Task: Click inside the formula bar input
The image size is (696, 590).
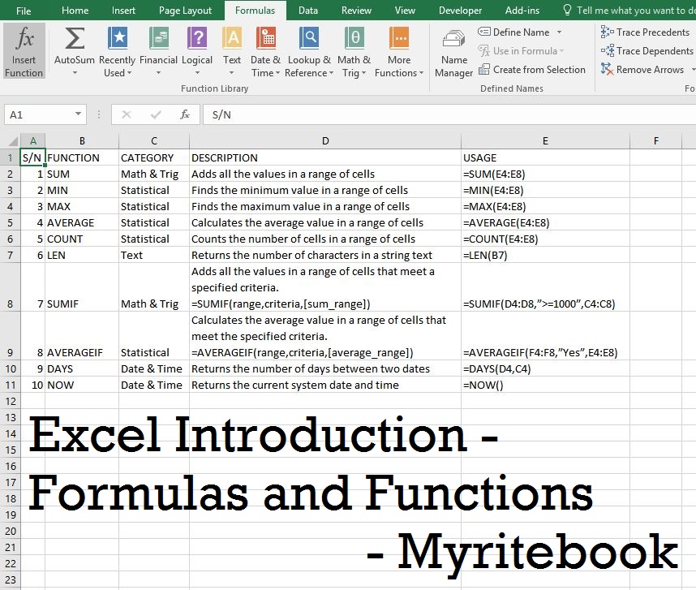Action: click(x=446, y=115)
